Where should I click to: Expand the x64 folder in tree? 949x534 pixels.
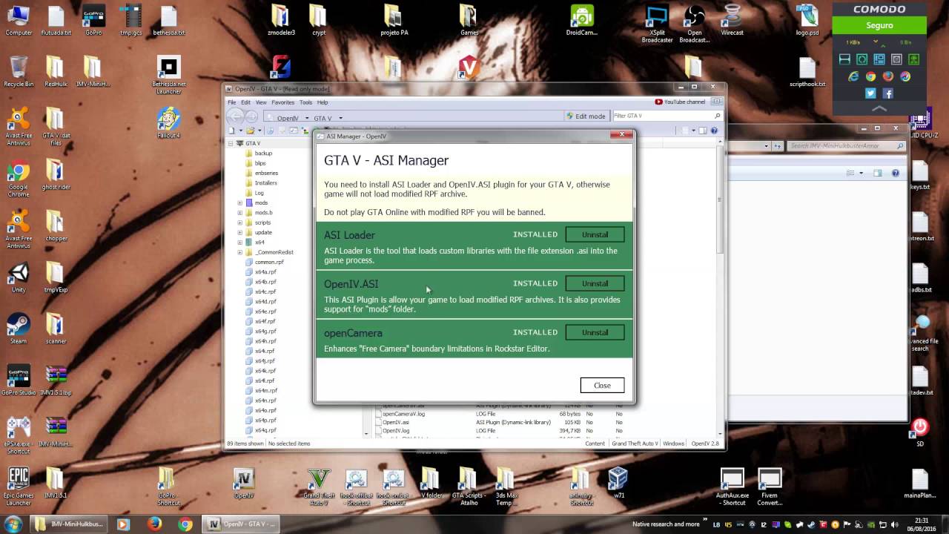pyautogui.click(x=240, y=242)
